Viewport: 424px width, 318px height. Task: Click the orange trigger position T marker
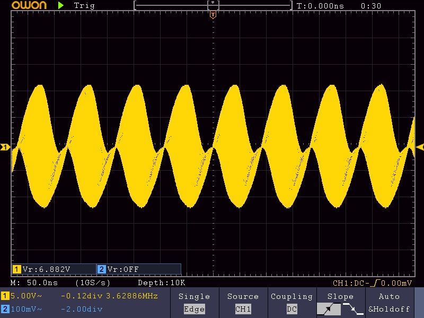point(213,15)
